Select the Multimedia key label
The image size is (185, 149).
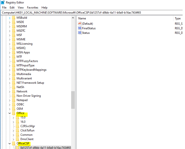(24, 74)
